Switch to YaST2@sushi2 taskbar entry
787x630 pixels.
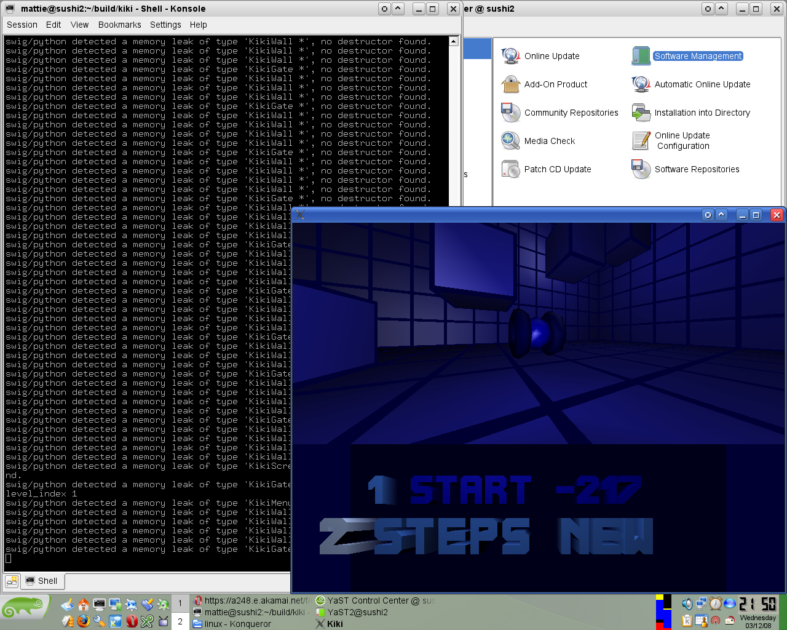coord(374,612)
